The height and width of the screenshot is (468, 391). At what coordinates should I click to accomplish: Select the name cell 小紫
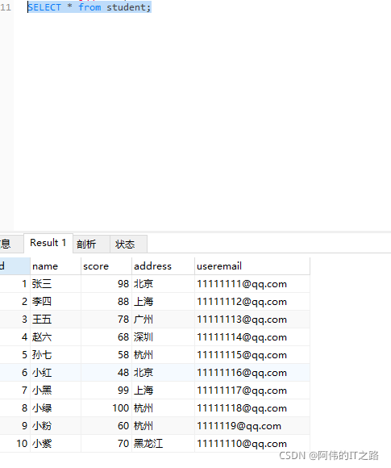pyautogui.click(x=56, y=444)
